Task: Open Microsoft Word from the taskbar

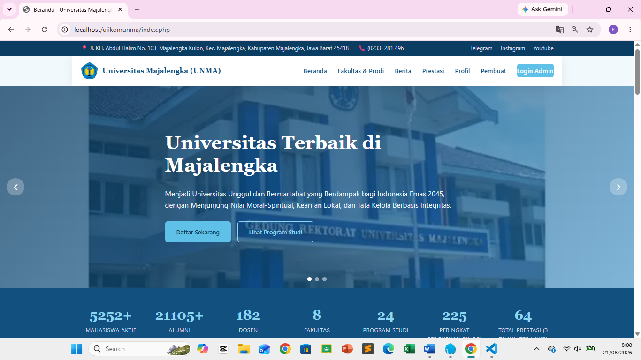Action: (x=429, y=349)
